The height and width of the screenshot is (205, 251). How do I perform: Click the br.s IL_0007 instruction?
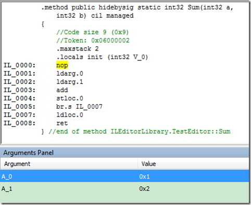[x=79, y=107]
